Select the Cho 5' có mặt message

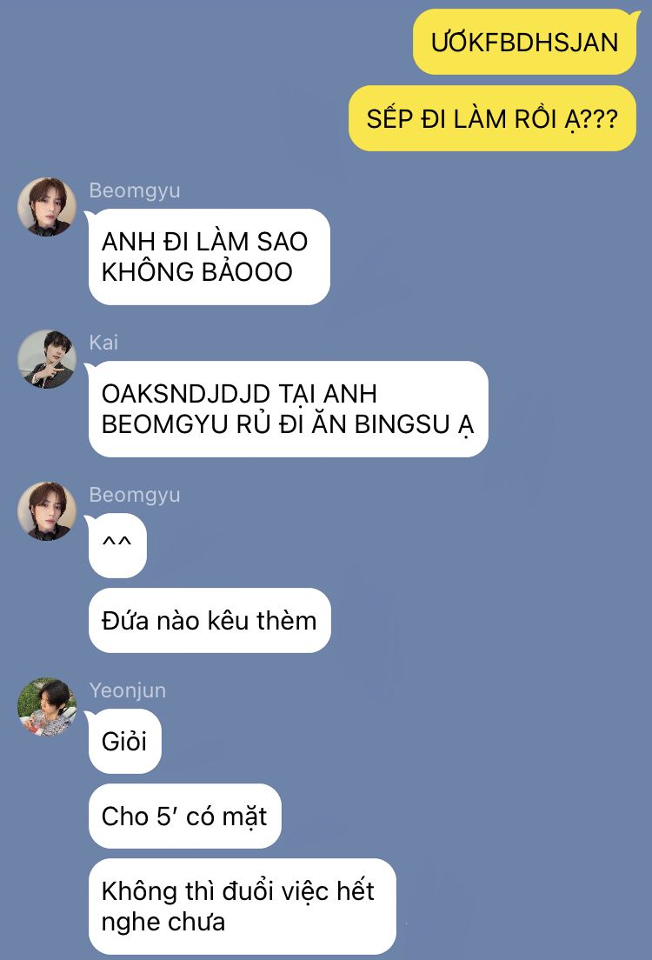click(184, 816)
